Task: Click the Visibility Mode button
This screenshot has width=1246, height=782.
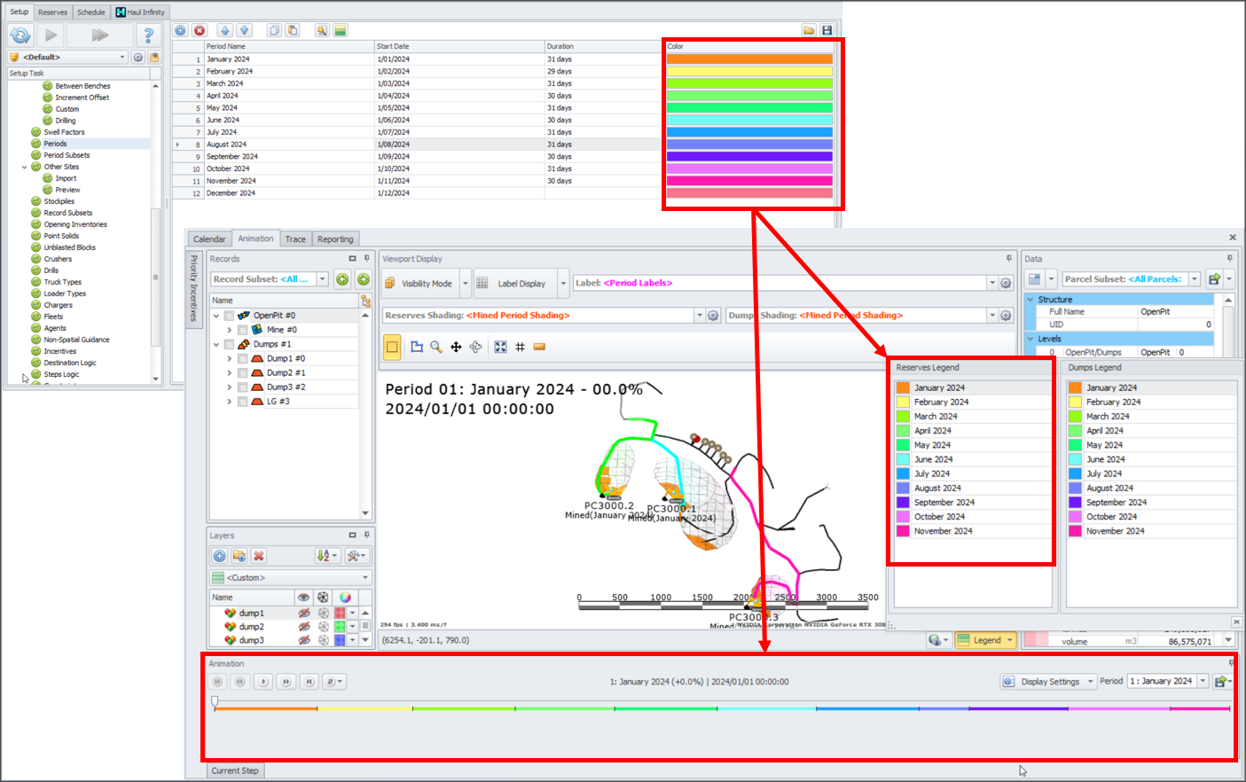Action: pos(419,284)
